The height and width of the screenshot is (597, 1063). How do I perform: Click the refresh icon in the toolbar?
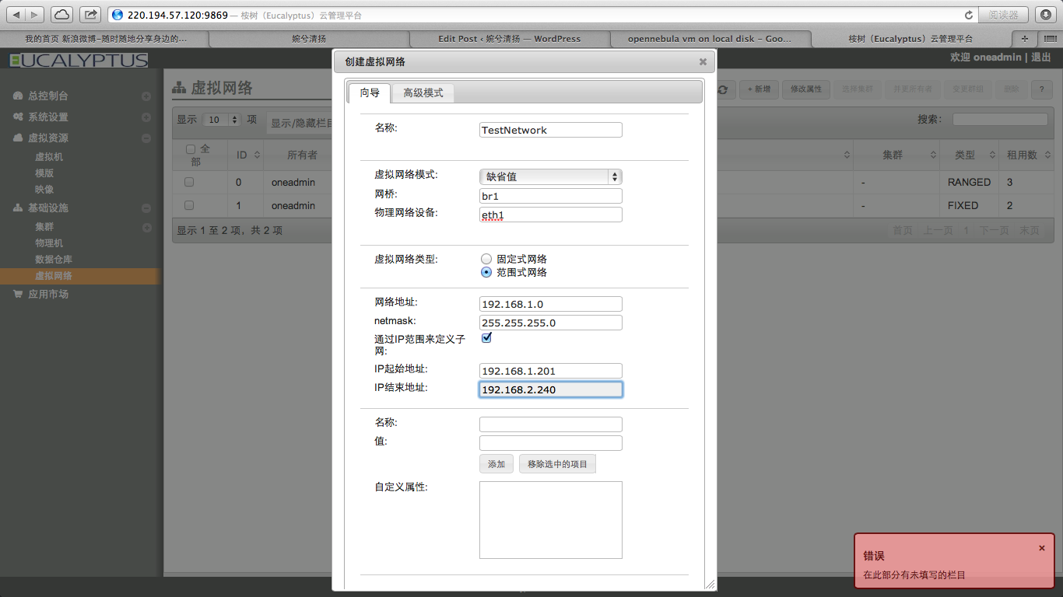point(723,90)
